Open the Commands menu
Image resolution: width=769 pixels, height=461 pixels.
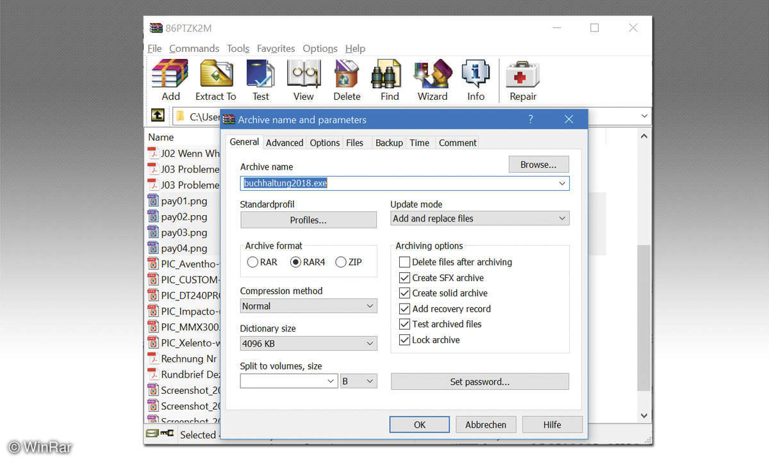pyautogui.click(x=194, y=49)
